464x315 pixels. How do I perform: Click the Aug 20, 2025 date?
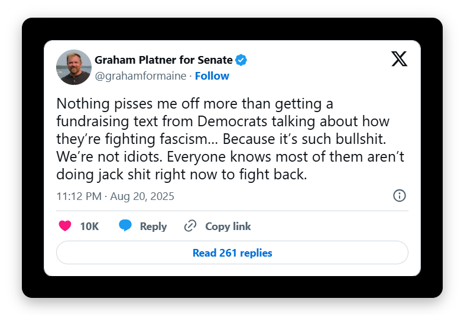pyautogui.click(x=141, y=196)
